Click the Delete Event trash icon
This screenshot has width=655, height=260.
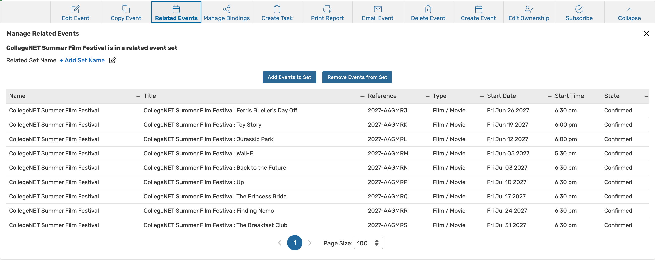tap(428, 9)
